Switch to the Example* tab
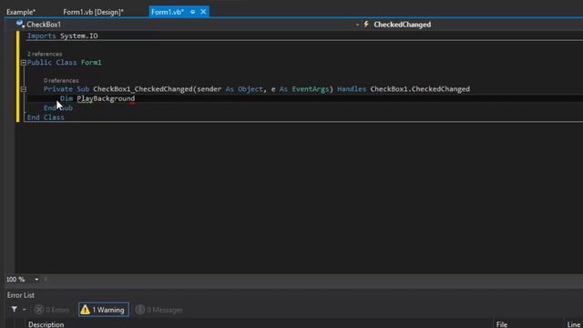This screenshot has width=583, height=328. point(21,12)
